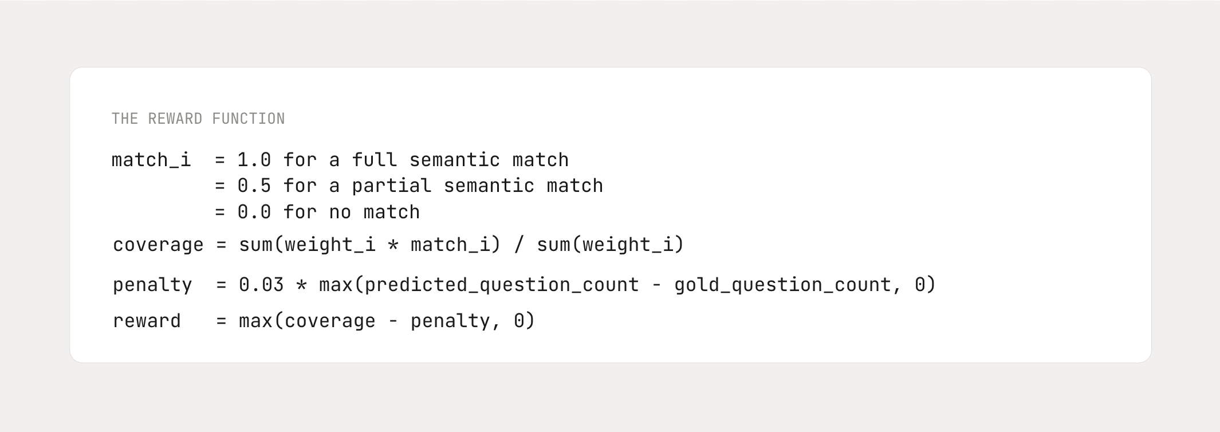
Task: Select the match_i variable name
Action: coord(151,160)
